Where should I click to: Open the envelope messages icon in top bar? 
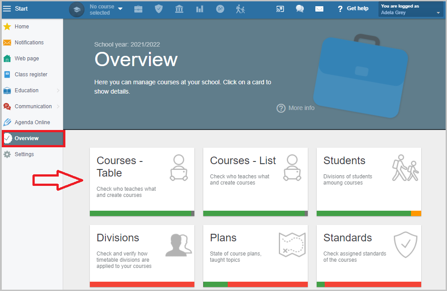click(319, 9)
